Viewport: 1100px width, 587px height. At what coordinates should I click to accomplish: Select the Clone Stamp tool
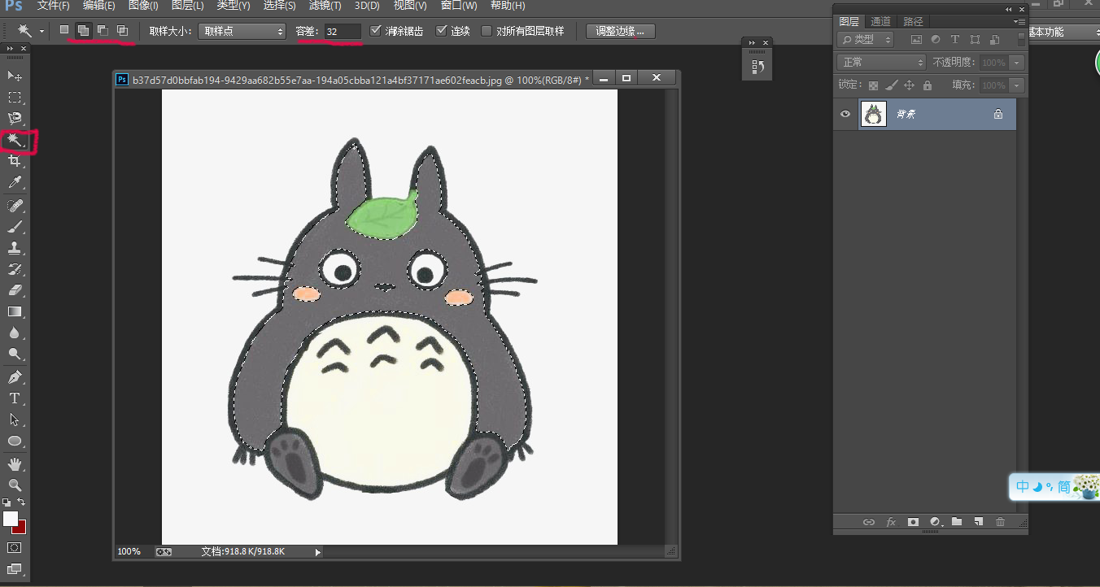pyautogui.click(x=15, y=248)
